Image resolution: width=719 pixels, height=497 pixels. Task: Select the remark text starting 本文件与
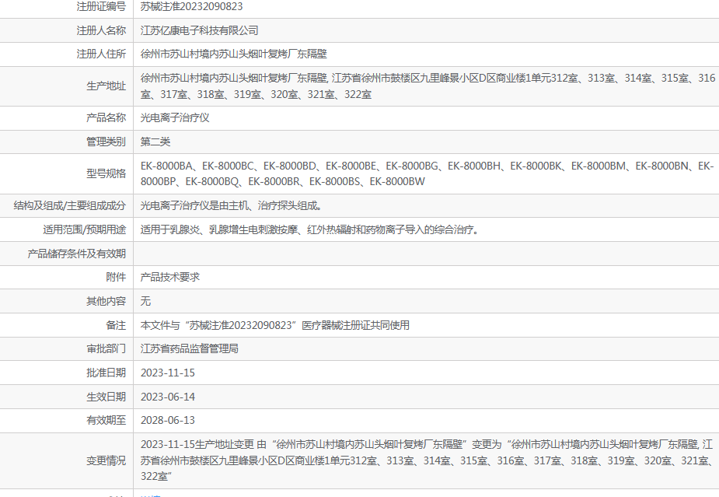pos(274,325)
